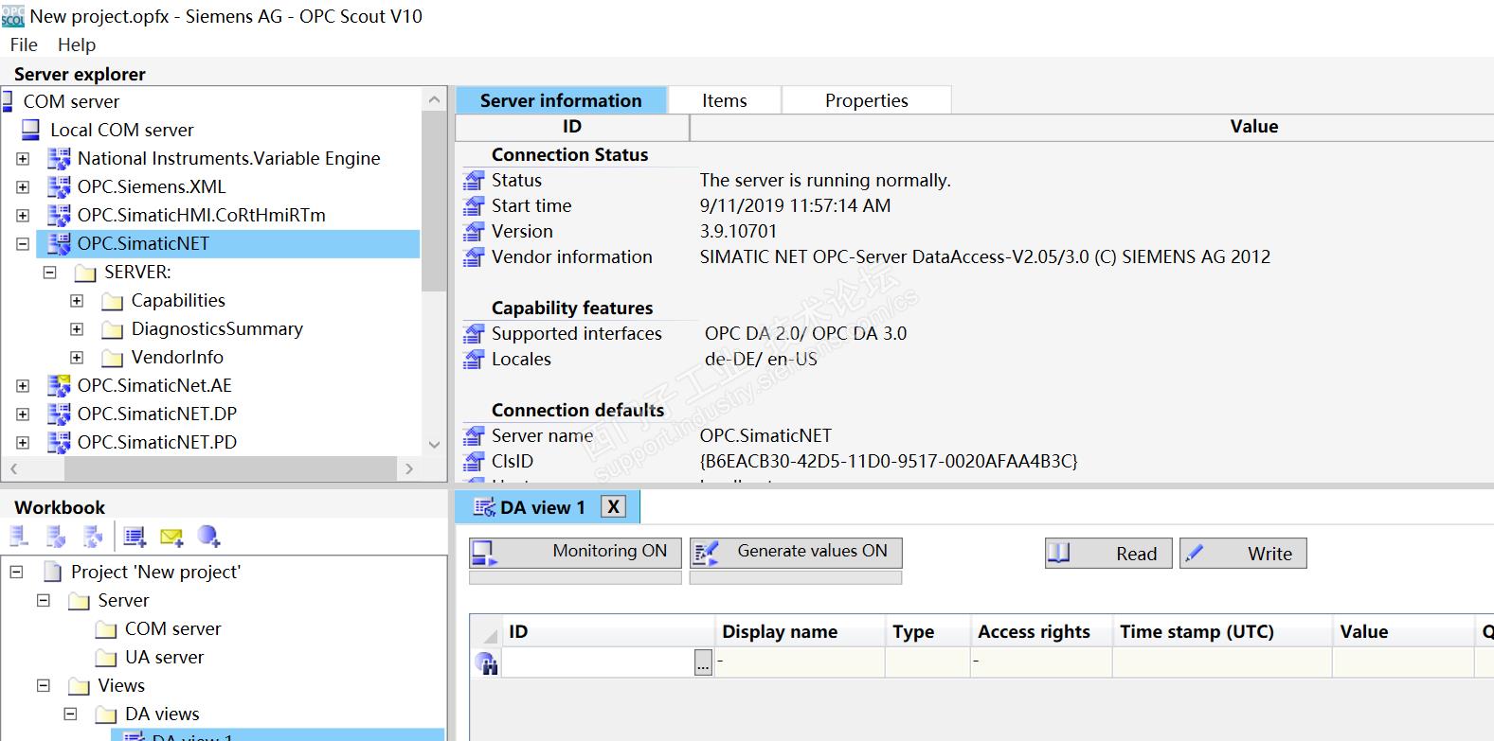
Task: Collapse the OPC.SimaticNET server node
Action: pyautogui.click(x=23, y=244)
